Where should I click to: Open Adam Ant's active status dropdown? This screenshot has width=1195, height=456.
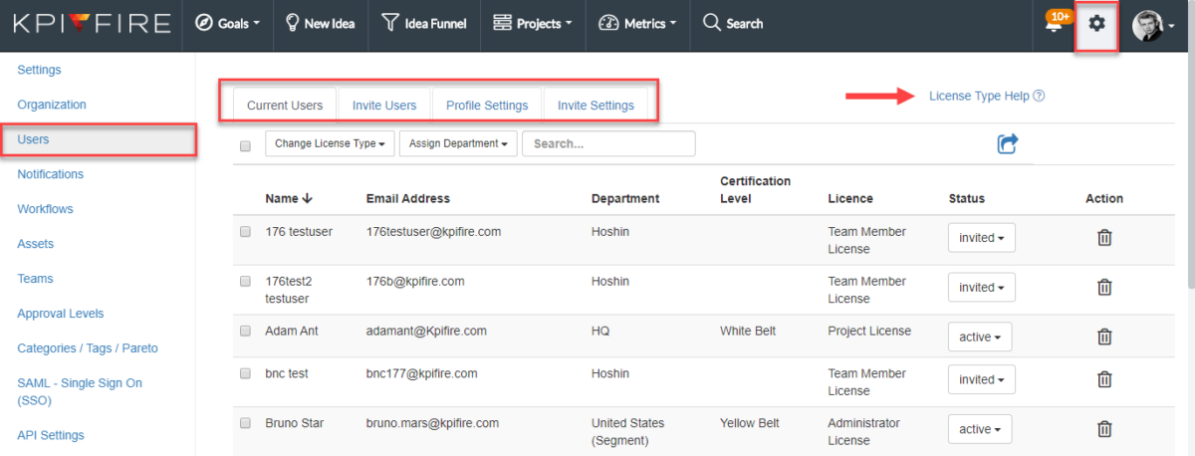(980, 337)
